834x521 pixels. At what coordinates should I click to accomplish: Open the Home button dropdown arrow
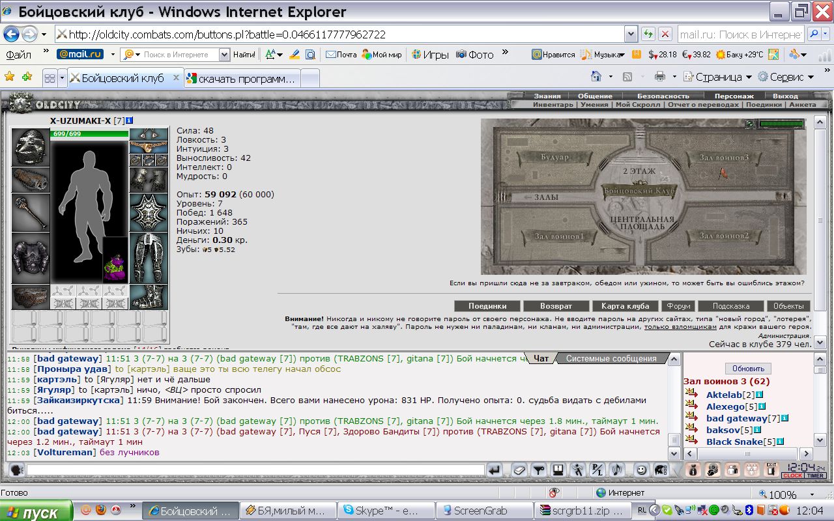(611, 76)
